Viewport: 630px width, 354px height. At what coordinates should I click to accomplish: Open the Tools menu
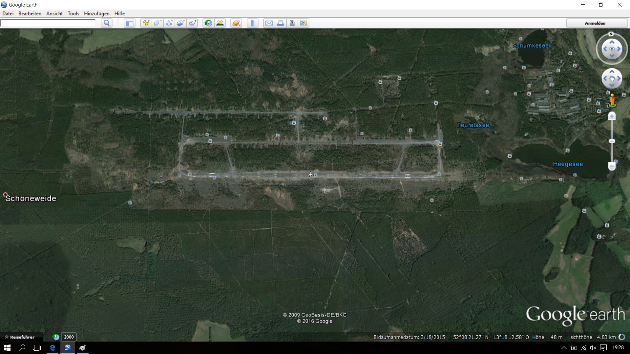coord(73,13)
